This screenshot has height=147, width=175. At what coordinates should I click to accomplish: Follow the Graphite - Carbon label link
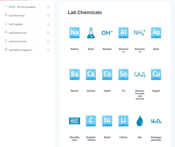pos(91,139)
